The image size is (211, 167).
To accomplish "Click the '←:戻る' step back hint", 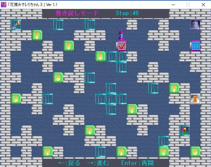I will 69,163.
